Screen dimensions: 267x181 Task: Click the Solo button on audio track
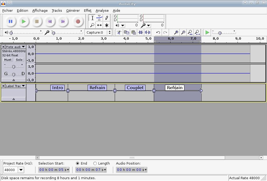pos(19,60)
